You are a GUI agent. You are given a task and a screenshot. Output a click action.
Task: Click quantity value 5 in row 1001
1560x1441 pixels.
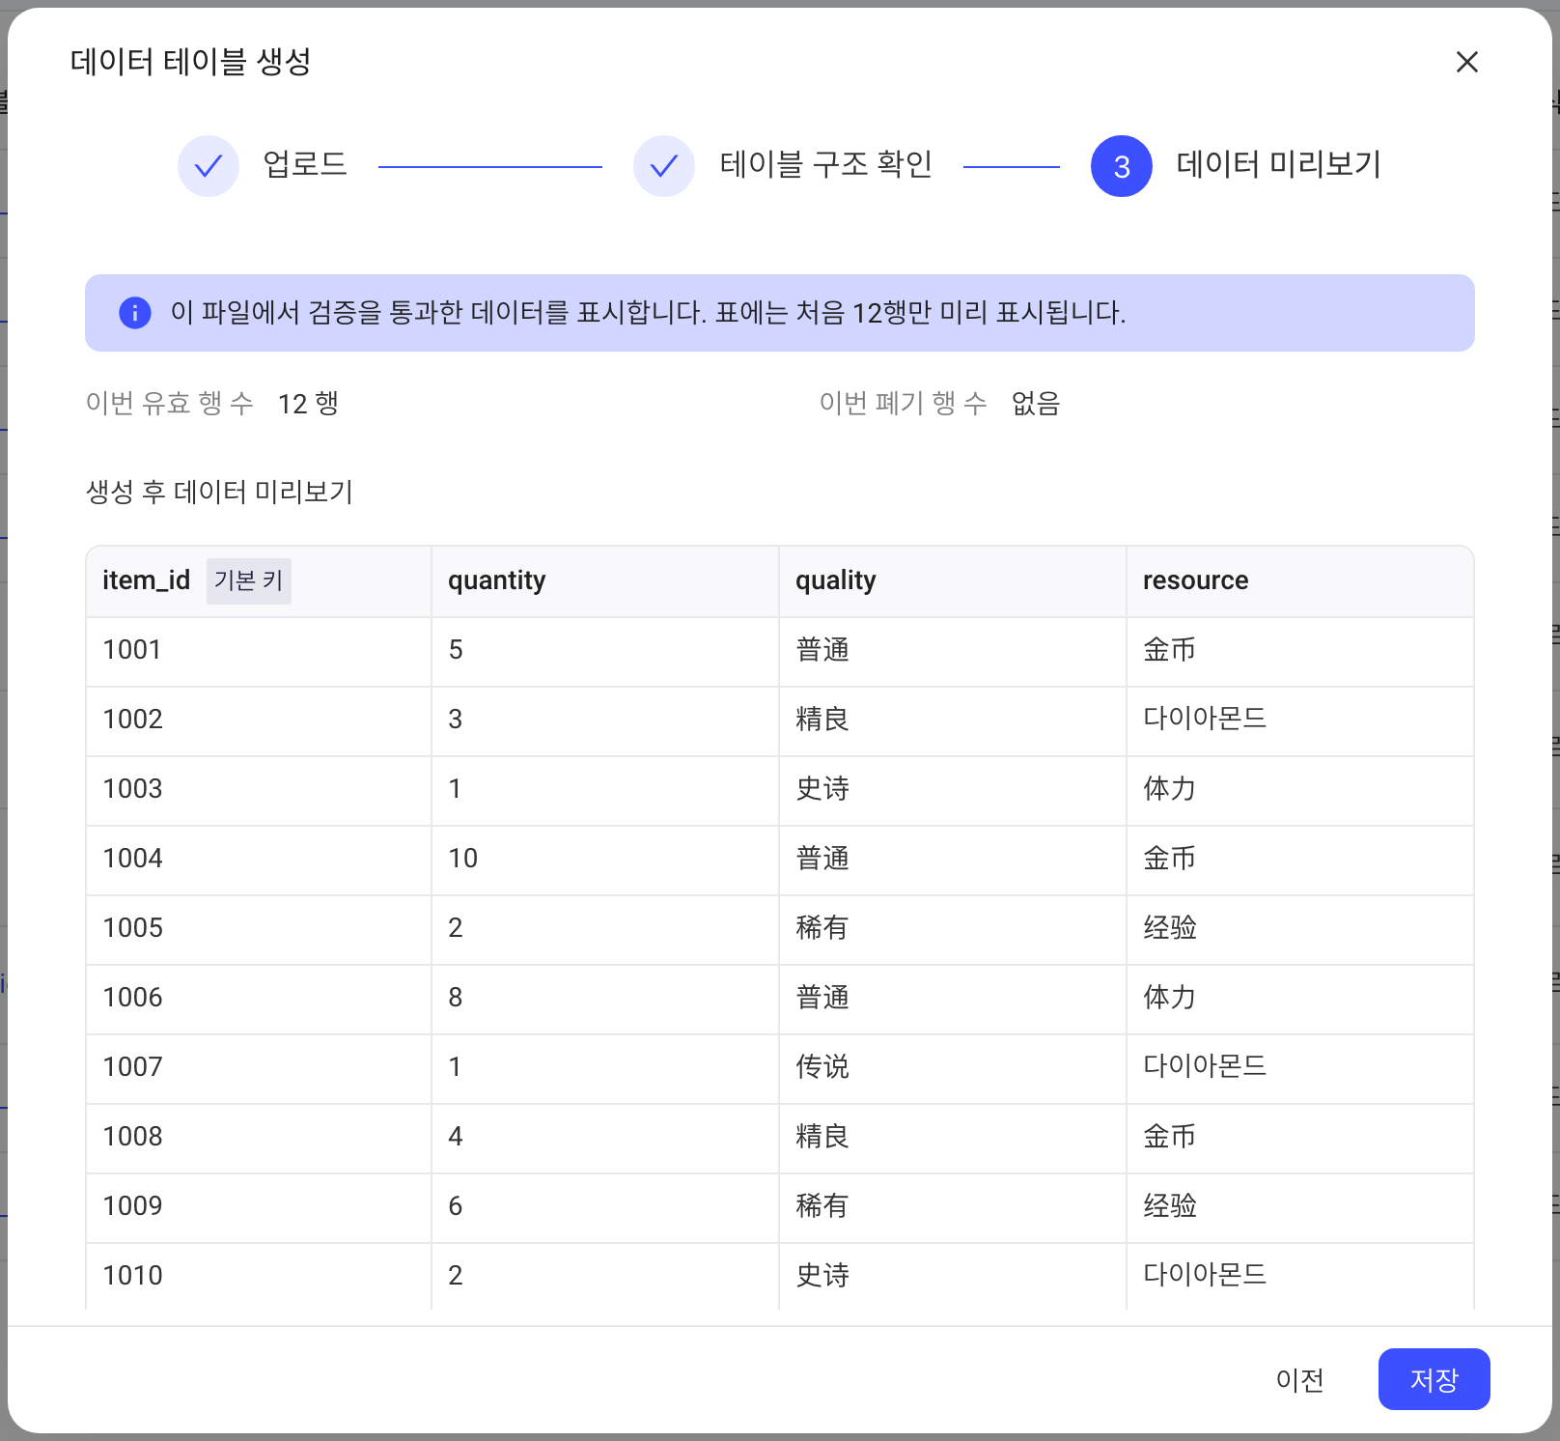click(x=456, y=650)
